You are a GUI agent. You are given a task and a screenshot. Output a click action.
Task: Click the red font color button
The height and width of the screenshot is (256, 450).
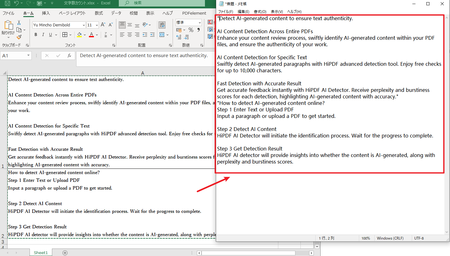[x=91, y=35]
